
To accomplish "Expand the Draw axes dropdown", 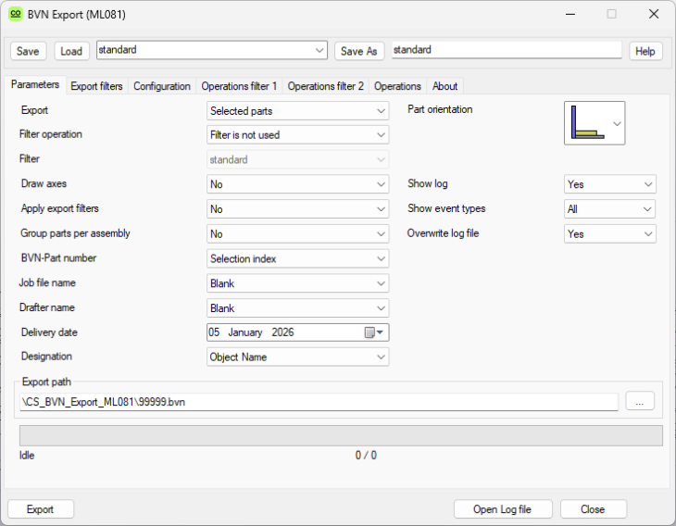I will (297, 184).
